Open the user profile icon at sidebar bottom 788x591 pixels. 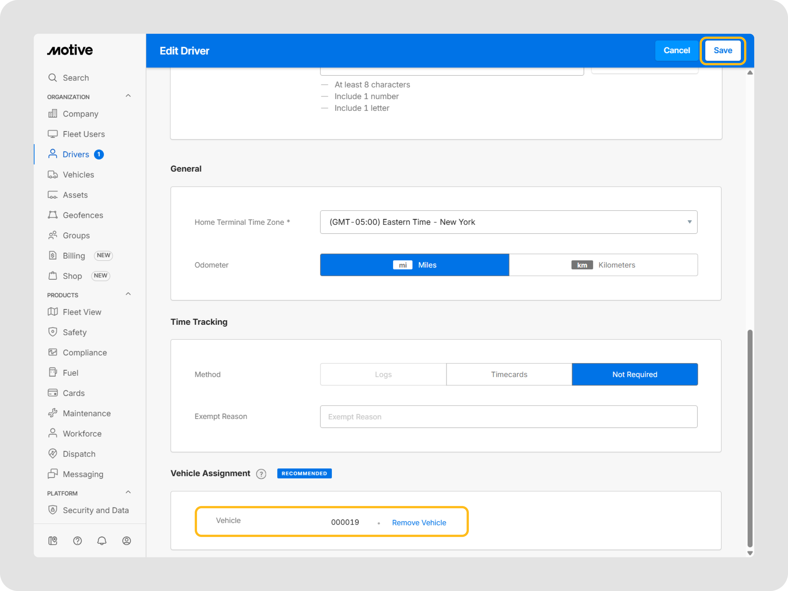point(126,540)
